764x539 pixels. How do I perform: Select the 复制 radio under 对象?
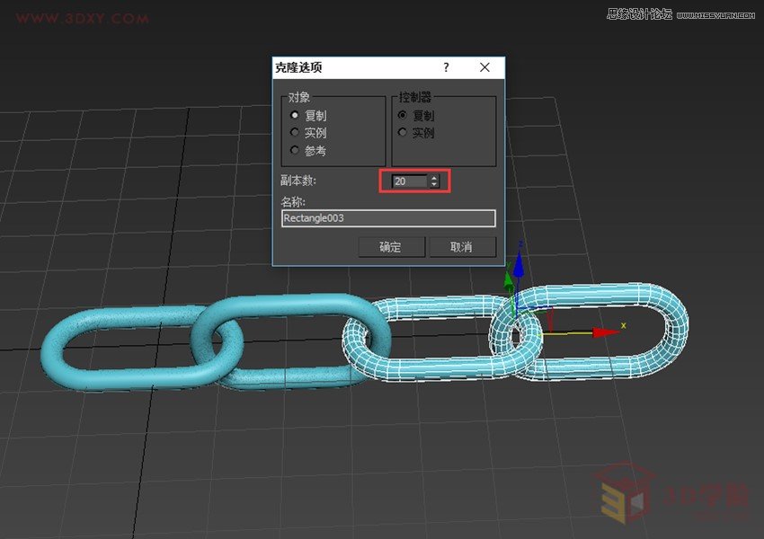pos(297,115)
